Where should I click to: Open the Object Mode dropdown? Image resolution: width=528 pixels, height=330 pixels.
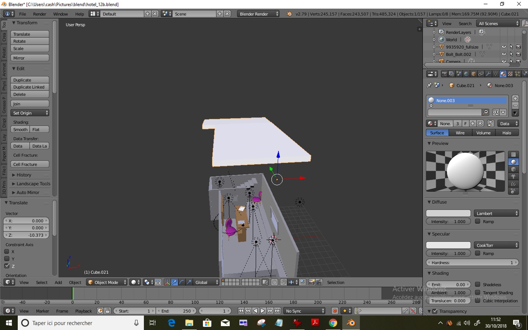[x=107, y=282]
